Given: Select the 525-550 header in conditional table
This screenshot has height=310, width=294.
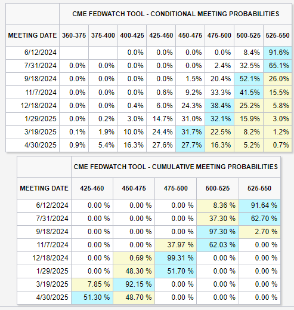Looking at the screenshot, I should [x=277, y=35].
